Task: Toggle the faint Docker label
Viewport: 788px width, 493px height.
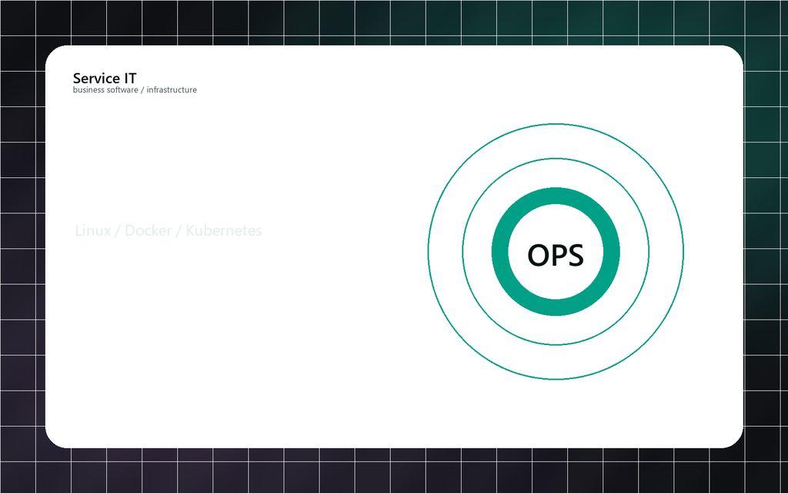Action: click(x=146, y=230)
